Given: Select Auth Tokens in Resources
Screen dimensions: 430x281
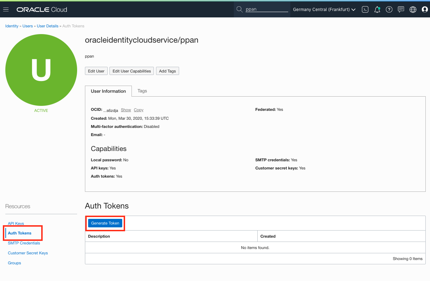Looking at the screenshot, I should 20,233.
